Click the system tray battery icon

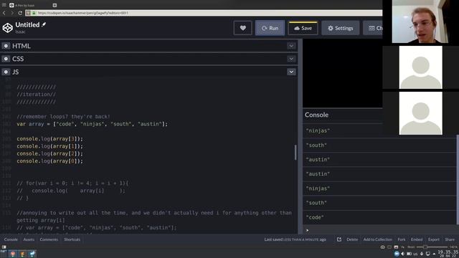pos(409,254)
